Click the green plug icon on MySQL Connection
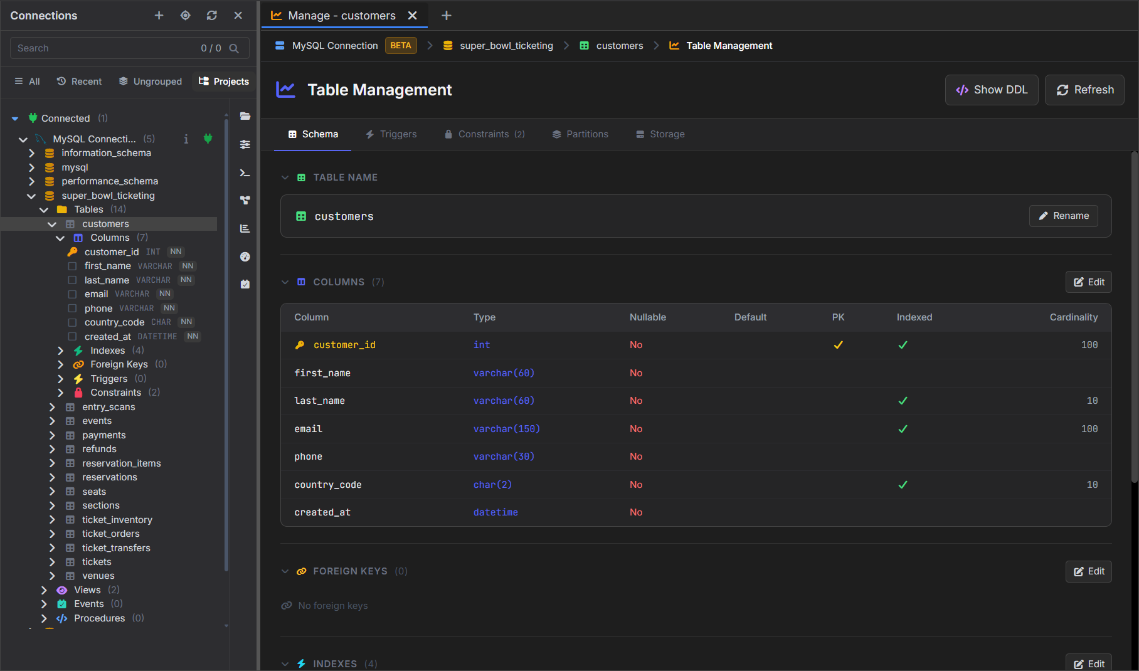The image size is (1139, 671). point(208,139)
